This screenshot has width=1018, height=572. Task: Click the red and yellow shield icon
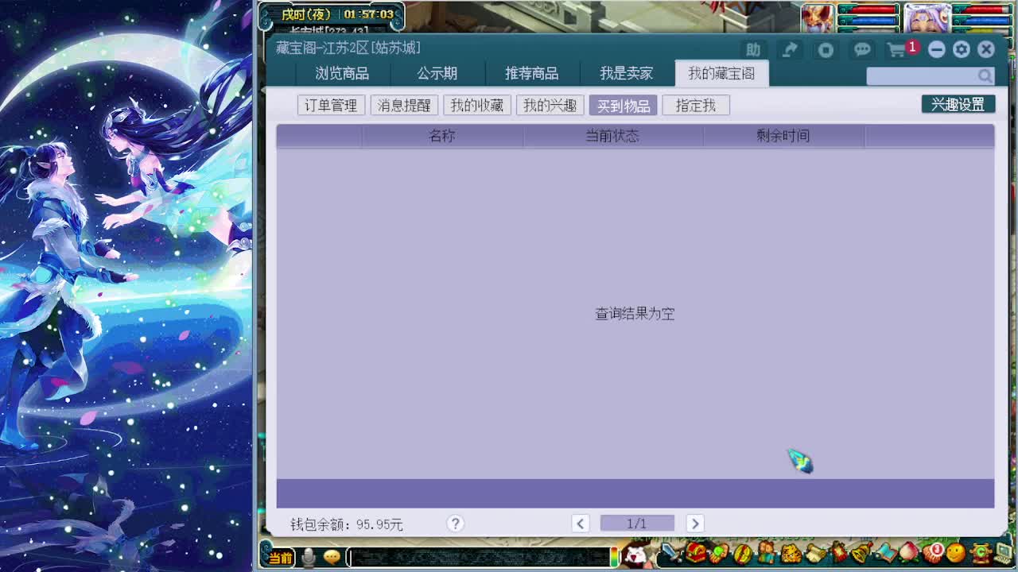744,554
